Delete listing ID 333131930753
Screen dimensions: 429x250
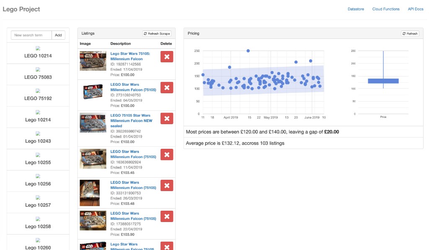[x=167, y=186]
